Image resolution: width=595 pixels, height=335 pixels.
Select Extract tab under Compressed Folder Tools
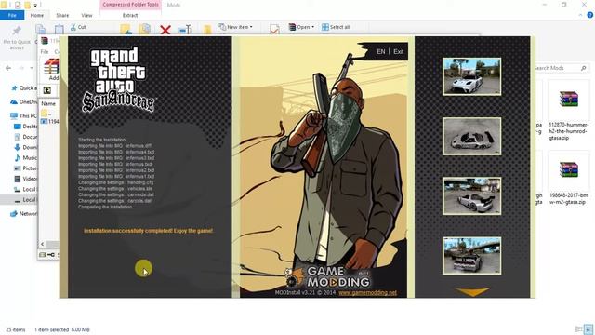[130, 15]
